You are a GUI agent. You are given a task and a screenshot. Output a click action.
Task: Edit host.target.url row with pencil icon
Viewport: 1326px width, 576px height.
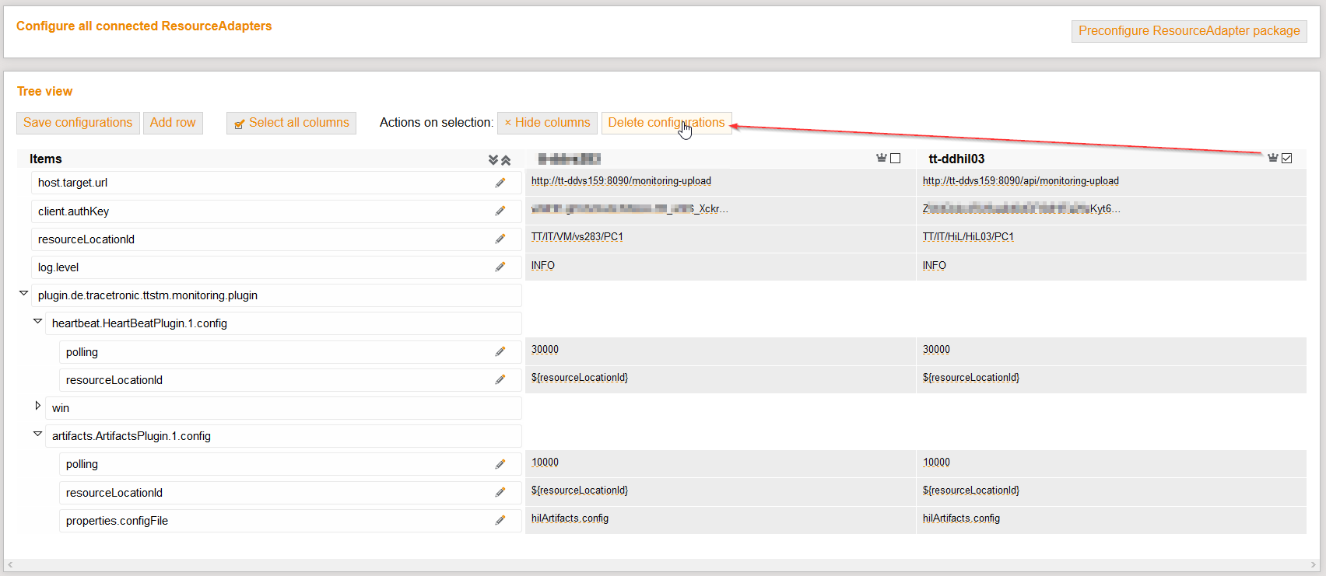click(x=500, y=183)
